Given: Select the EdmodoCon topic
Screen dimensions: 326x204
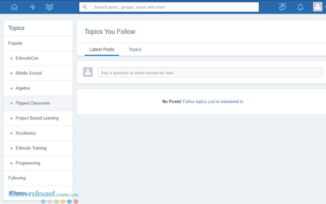Looking at the screenshot, I should point(27,58).
